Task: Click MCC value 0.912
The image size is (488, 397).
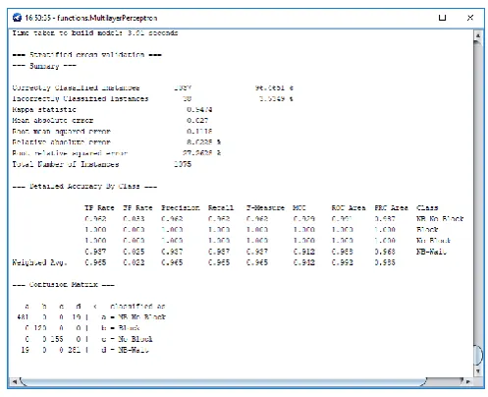Action: (304, 252)
